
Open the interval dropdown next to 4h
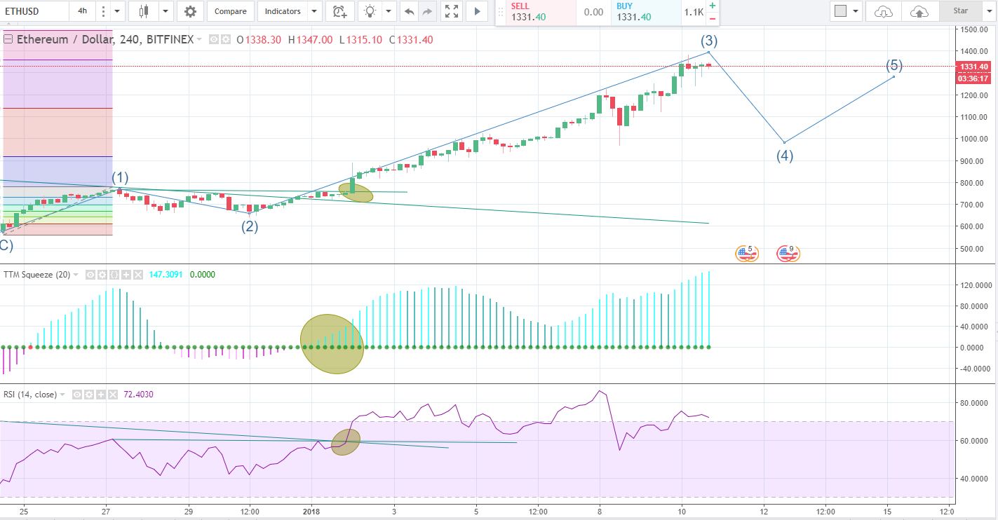point(115,11)
